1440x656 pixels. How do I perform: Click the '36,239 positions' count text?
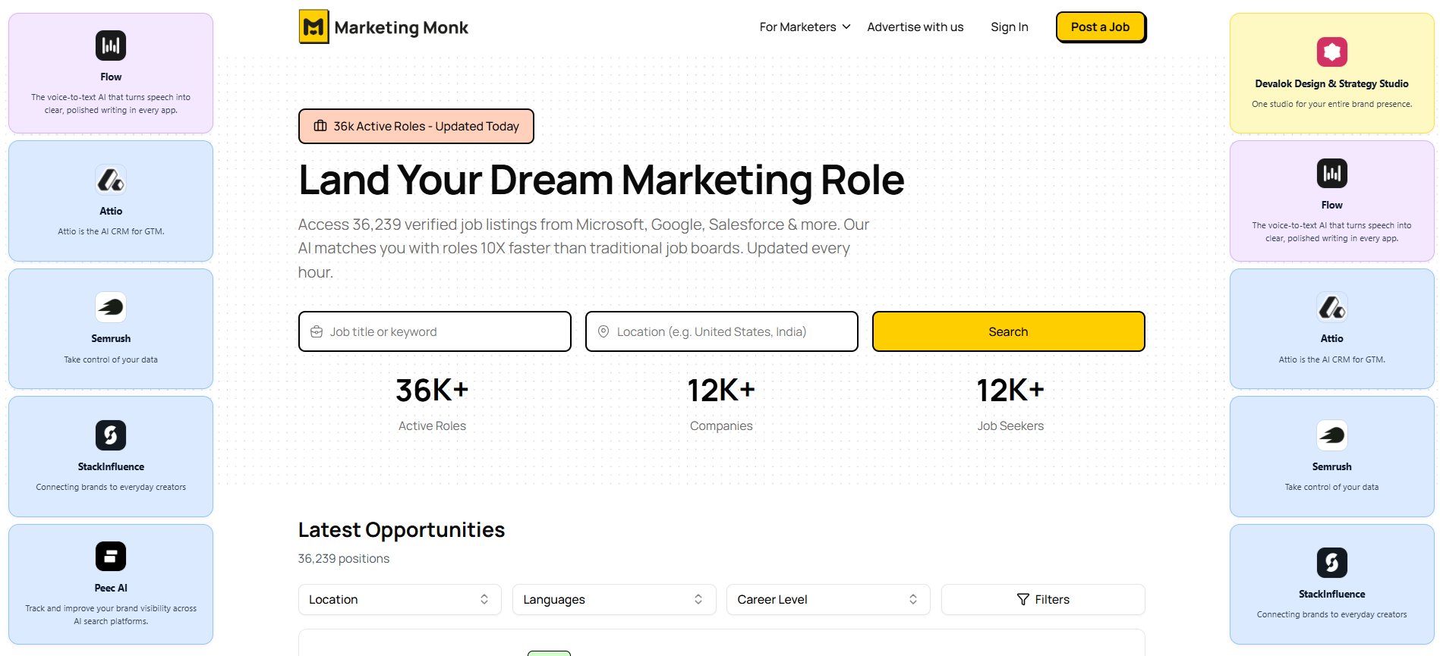coord(344,558)
